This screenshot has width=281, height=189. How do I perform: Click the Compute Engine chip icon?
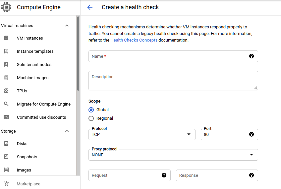click(6, 7)
